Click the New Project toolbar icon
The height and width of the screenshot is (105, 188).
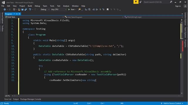pos(14,10)
